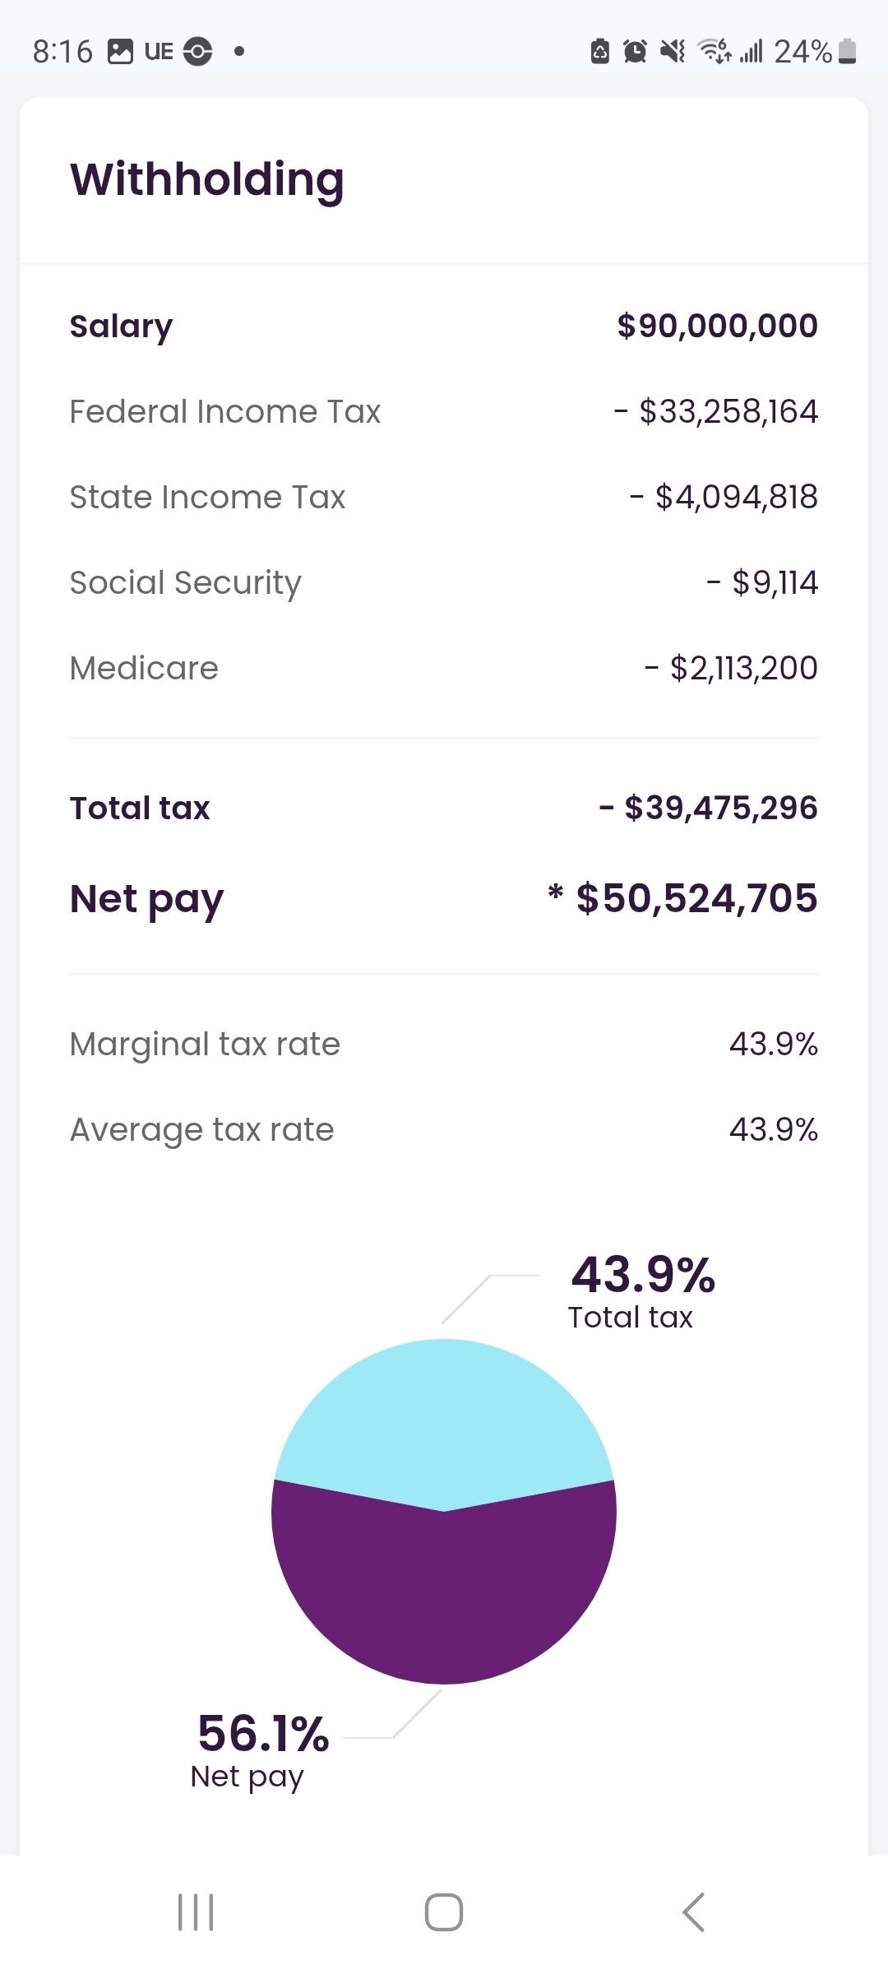Screen dimensions: 888x1974
Task: Tap the Medicare deduction amount
Action: (742, 668)
